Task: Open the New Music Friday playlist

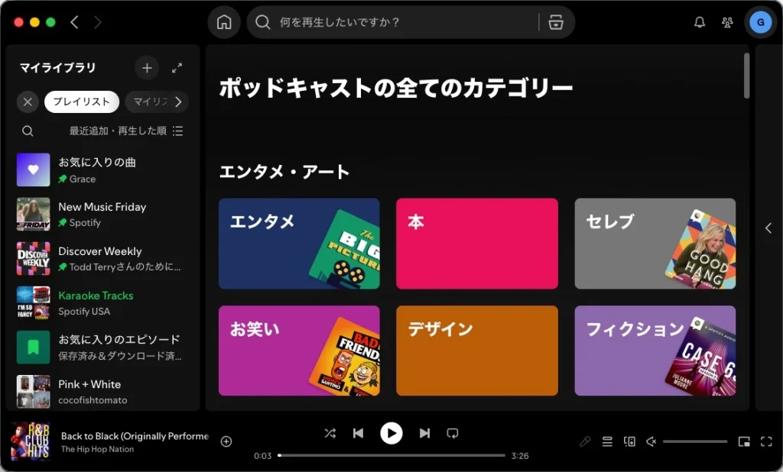Action: (103, 214)
